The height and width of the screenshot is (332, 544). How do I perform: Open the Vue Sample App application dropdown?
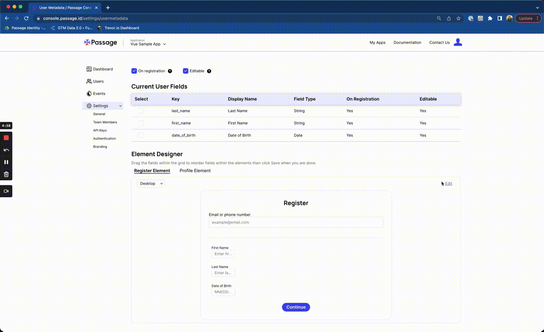(148, 44)
